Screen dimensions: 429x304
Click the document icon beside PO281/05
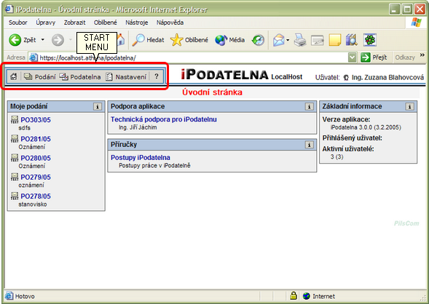(x=15, y=138)
